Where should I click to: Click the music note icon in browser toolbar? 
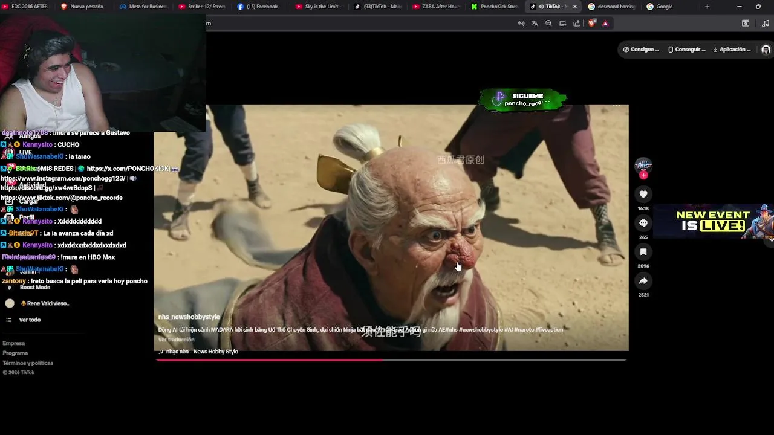766,23
